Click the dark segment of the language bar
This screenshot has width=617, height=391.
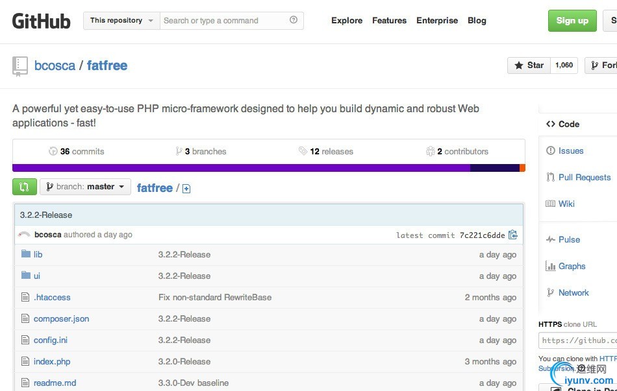[495, 168]
